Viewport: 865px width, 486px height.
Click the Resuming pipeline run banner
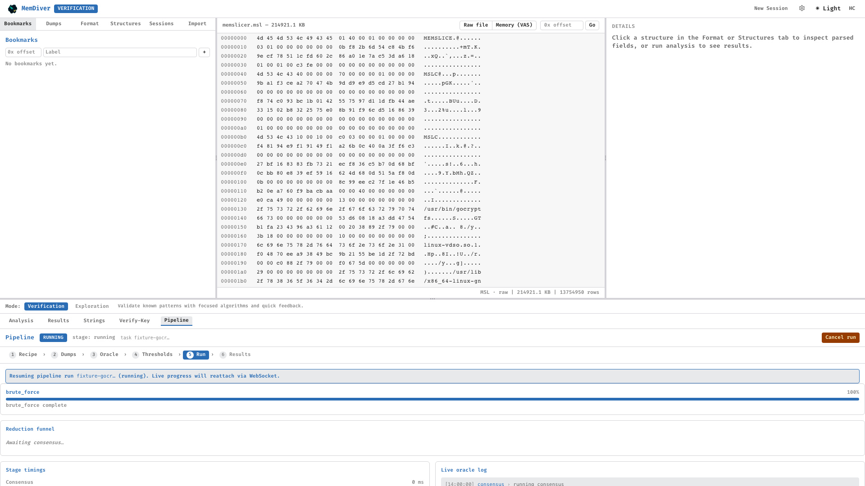432,376
